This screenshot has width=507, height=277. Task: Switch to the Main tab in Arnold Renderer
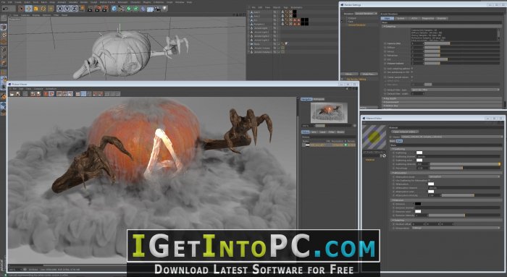tap(387, 18)
